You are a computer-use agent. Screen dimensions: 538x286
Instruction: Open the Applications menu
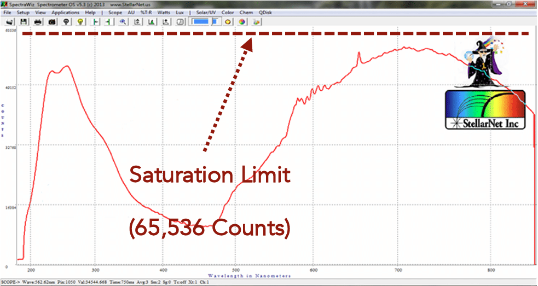coord(66,13)
